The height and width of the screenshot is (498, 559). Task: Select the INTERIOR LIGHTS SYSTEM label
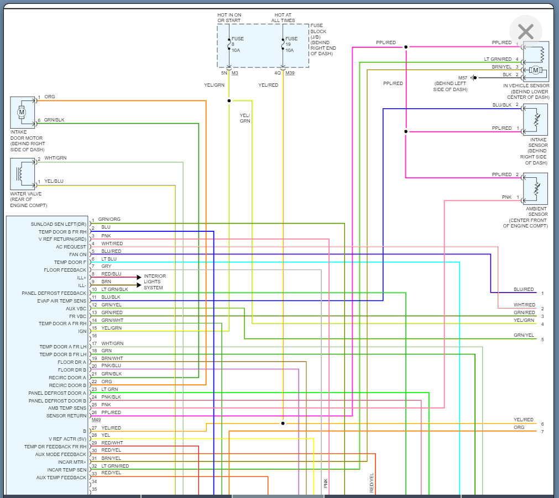(155, 282)
